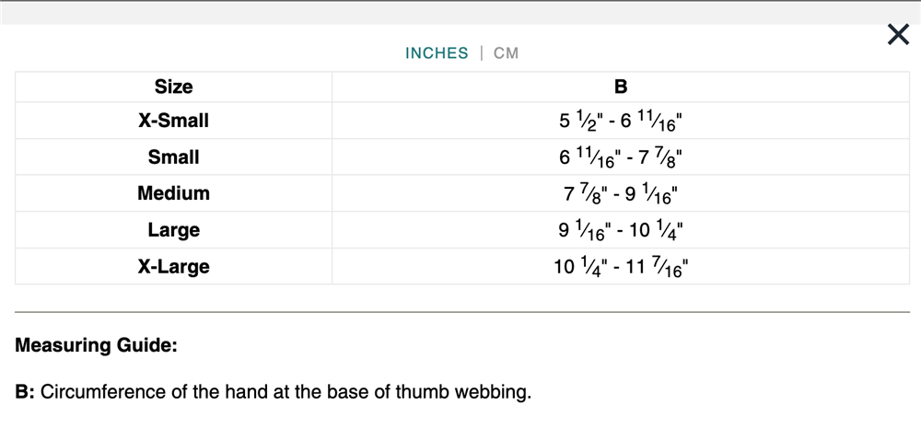Select the X-Large size row label
Viewport: 921px width, 440px height.
173,267
